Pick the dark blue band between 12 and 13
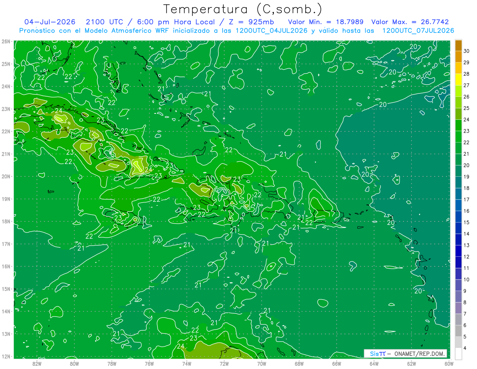 [458, 251]
